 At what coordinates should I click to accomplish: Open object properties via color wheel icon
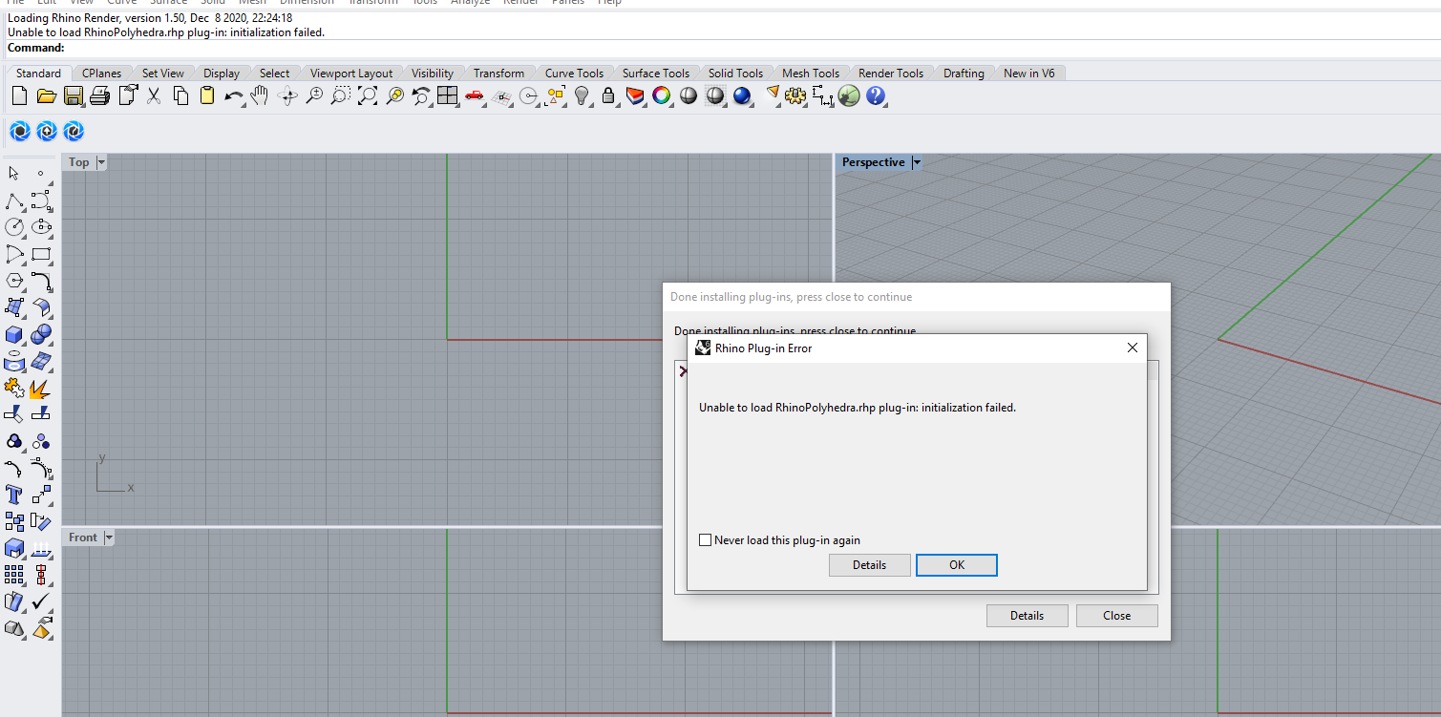661,95
